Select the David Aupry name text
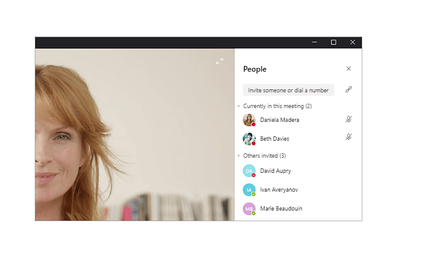The width and height of the screenshot is (421, 269). pyautogui.click(x=275, y=171)
